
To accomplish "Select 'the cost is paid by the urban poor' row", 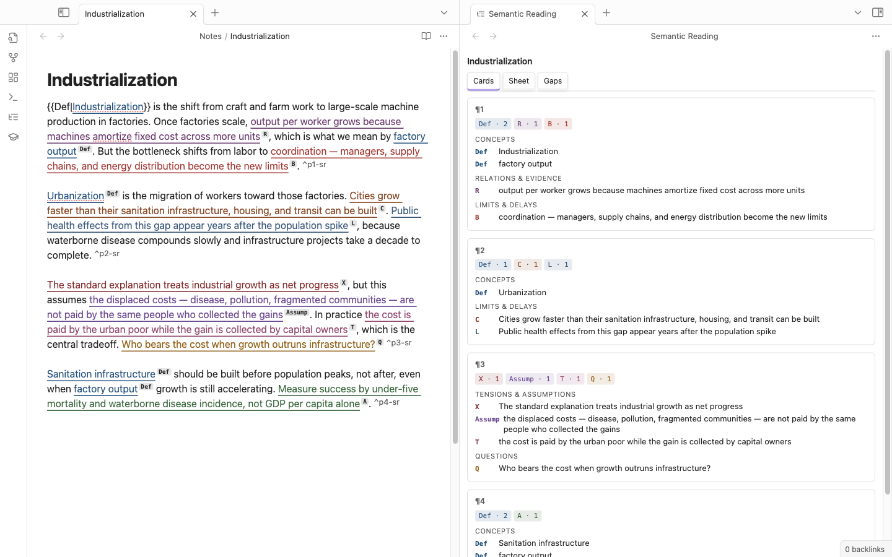I will 671,442.
